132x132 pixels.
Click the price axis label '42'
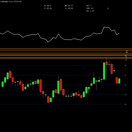(125, 65)
